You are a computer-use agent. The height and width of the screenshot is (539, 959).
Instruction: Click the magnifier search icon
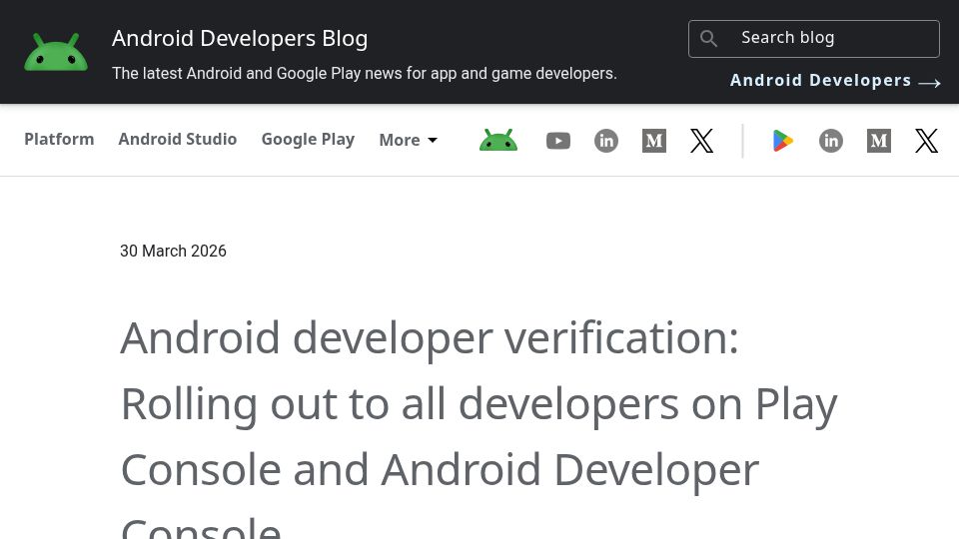pos(708,39)
